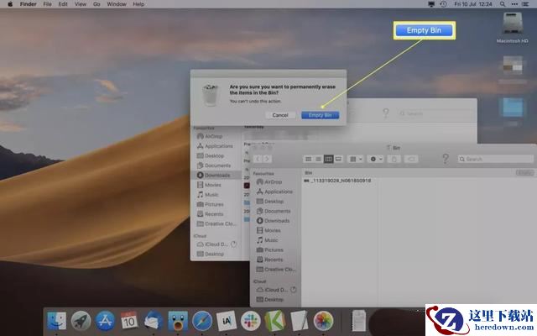Open Downloads in the Bin window sidebar
Image resolution: width=537 pixels, height=336 pixels.
pos(274,221)
